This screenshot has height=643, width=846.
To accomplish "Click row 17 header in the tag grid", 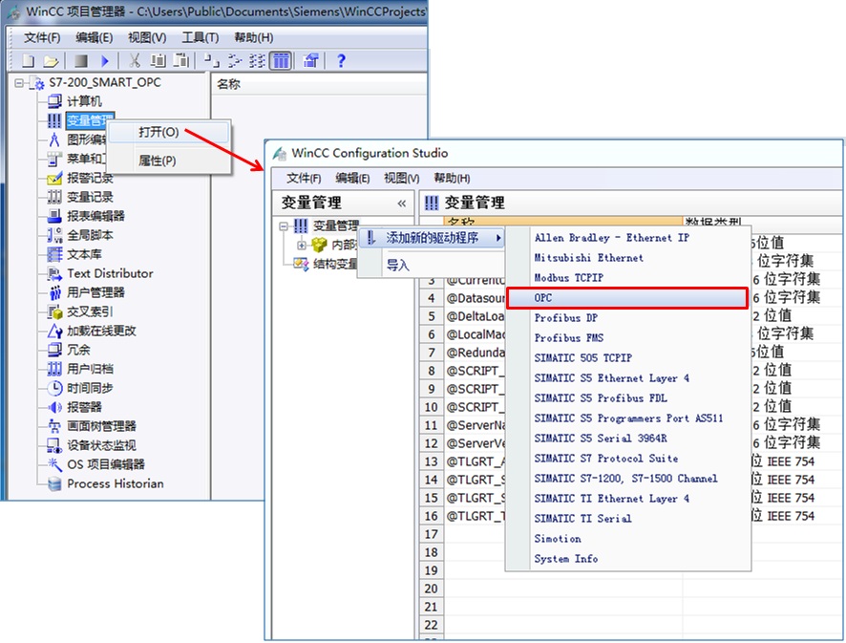I will [432, 534].
